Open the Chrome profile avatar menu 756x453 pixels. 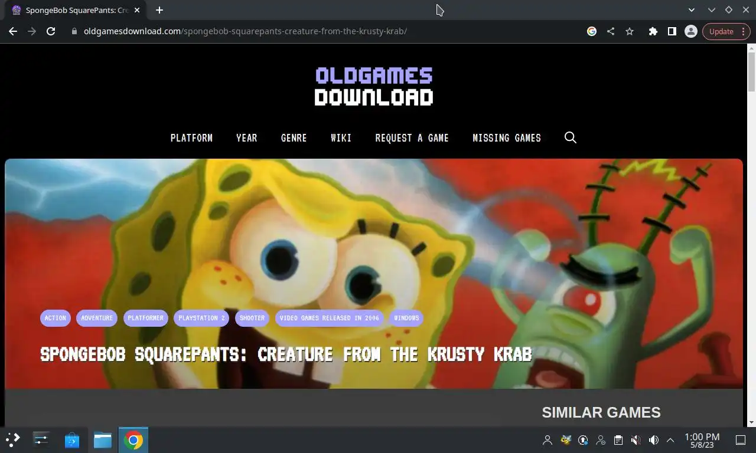(x=690, y=31)
